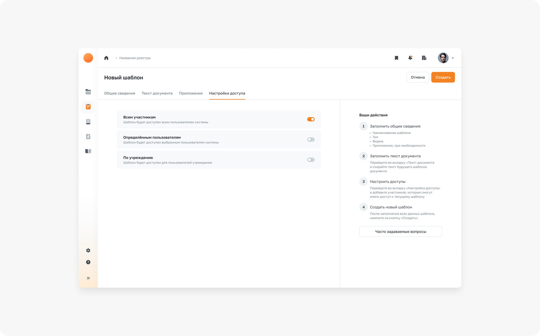
Task: Enable the Определённым пользователям toggle
Action: coord(311,140)
